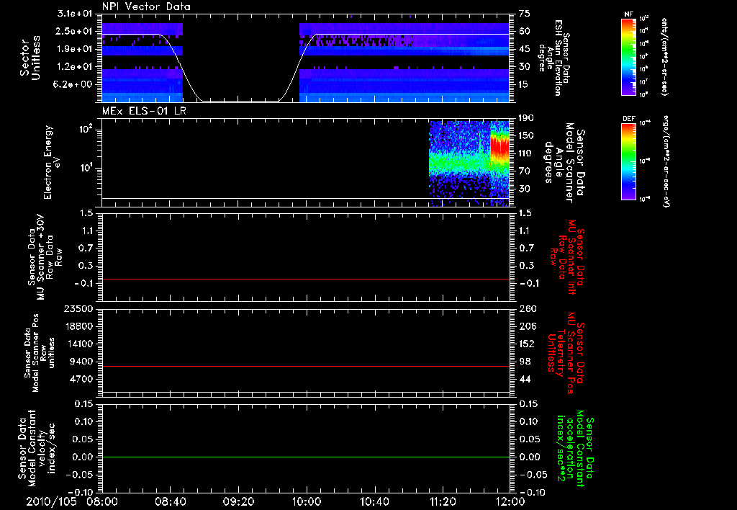This screenshot has height=510, width=737.
Task: Click the 08:40 time axis label
Action: click(170, 501)
